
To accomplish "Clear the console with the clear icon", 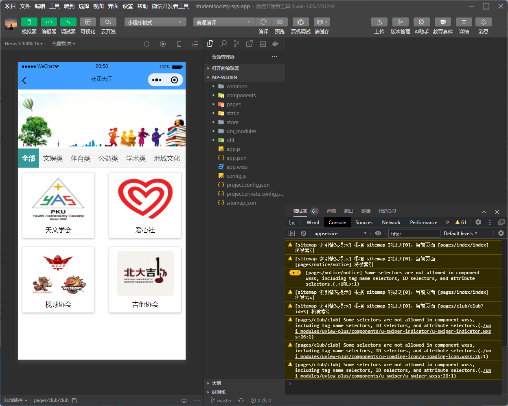I will (303, 234).
